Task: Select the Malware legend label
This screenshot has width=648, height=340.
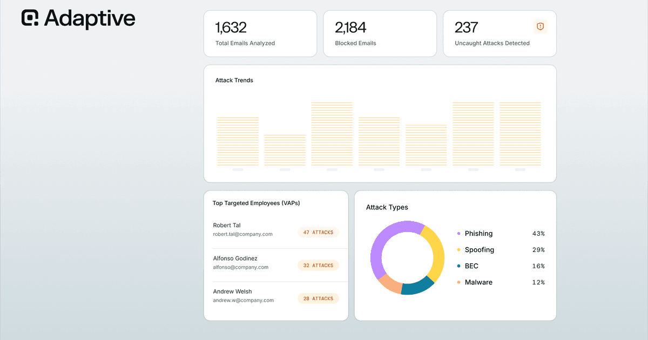Action: click(478, 282)
